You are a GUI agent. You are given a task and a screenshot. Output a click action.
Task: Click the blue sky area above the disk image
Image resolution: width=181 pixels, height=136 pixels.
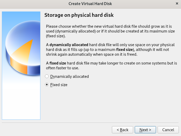21,16
